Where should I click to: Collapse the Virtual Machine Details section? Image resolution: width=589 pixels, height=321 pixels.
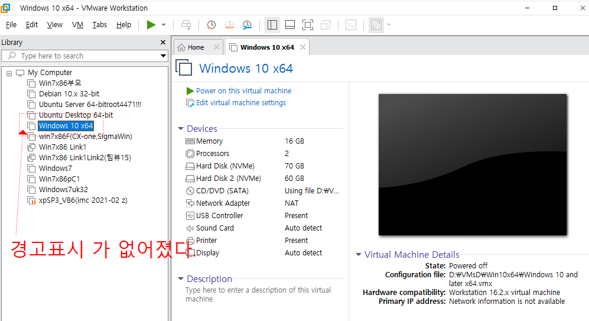point(359,255)
